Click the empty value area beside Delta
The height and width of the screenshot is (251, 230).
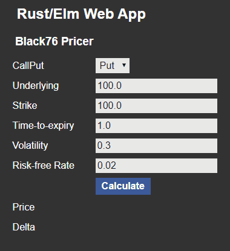156,227
